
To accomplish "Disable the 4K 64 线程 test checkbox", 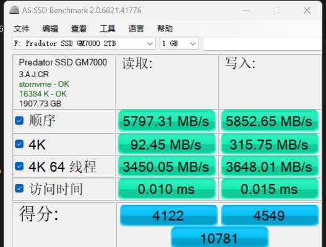I will [x=19, y=166].
